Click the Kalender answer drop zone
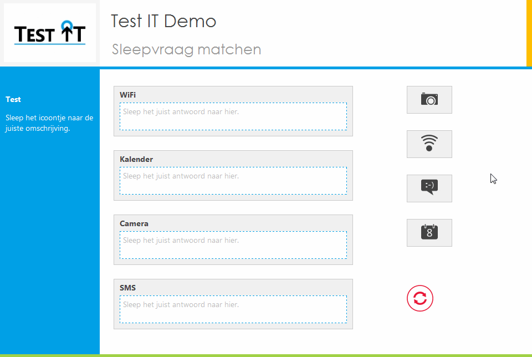Screen dimensions: 532x357 pos(233,181)
